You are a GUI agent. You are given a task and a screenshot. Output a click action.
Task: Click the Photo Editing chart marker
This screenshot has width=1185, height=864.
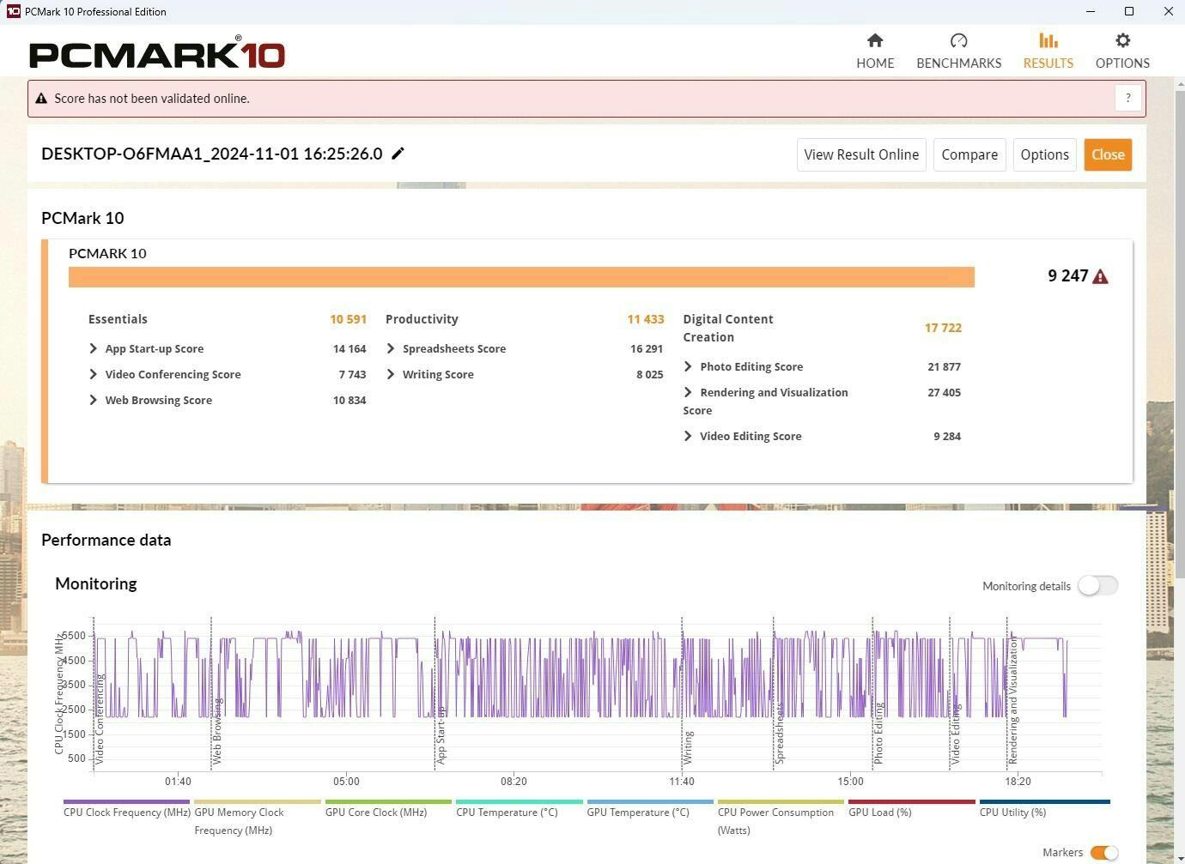[878, 734]
